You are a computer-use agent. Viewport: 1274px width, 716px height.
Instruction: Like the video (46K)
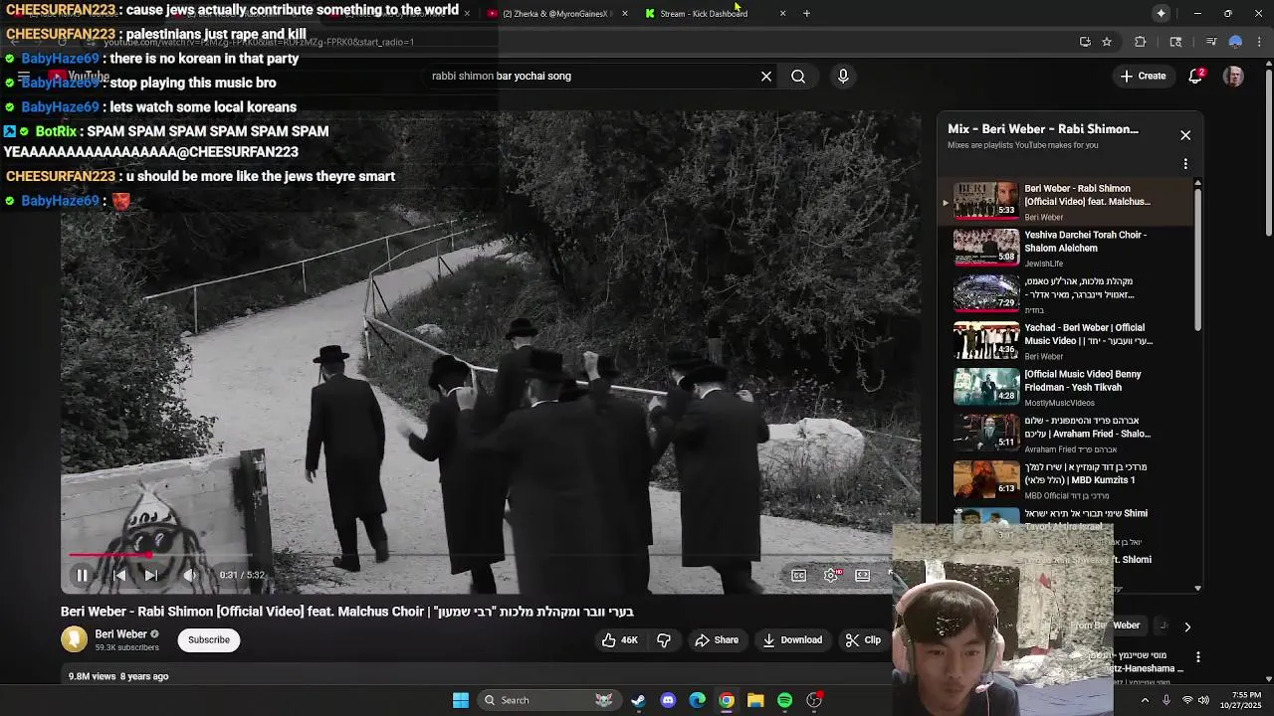pos(619,639)
